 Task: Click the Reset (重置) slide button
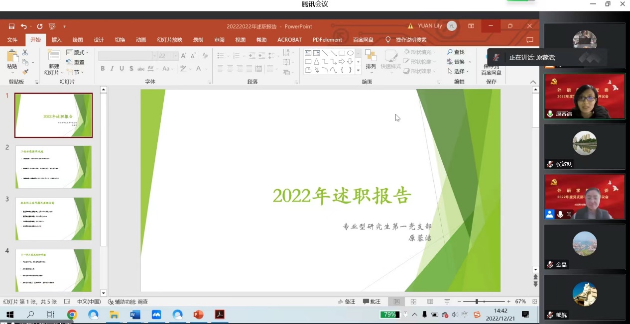pos(76,62)
